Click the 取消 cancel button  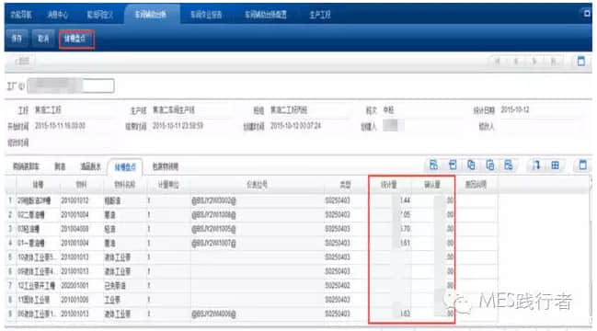click(43, 39)
